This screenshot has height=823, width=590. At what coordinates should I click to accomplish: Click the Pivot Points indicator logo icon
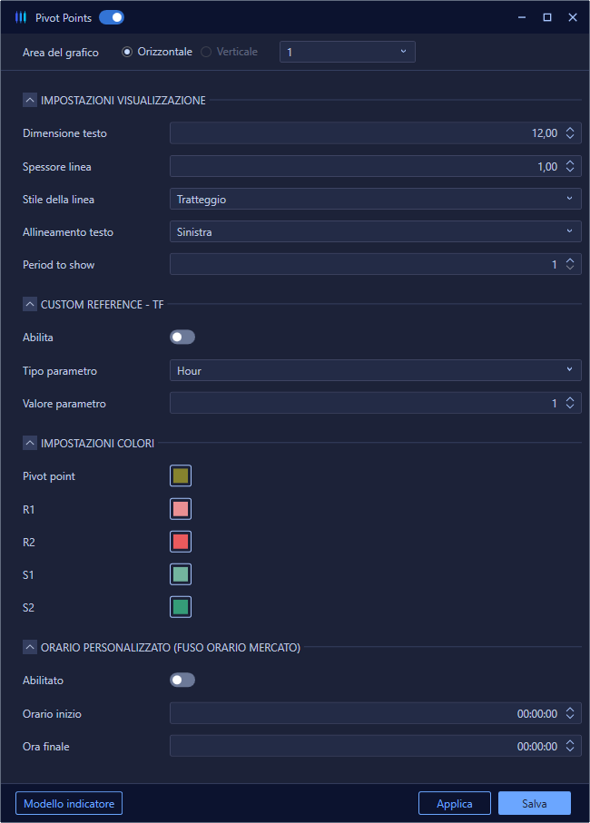click(x=21, y=17)
